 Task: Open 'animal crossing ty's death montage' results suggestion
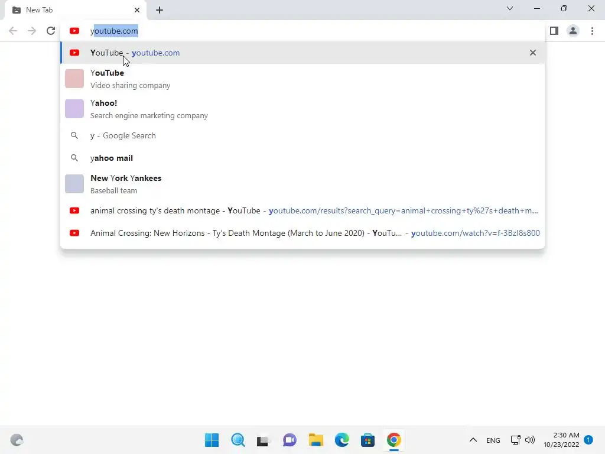pos(302,210)
